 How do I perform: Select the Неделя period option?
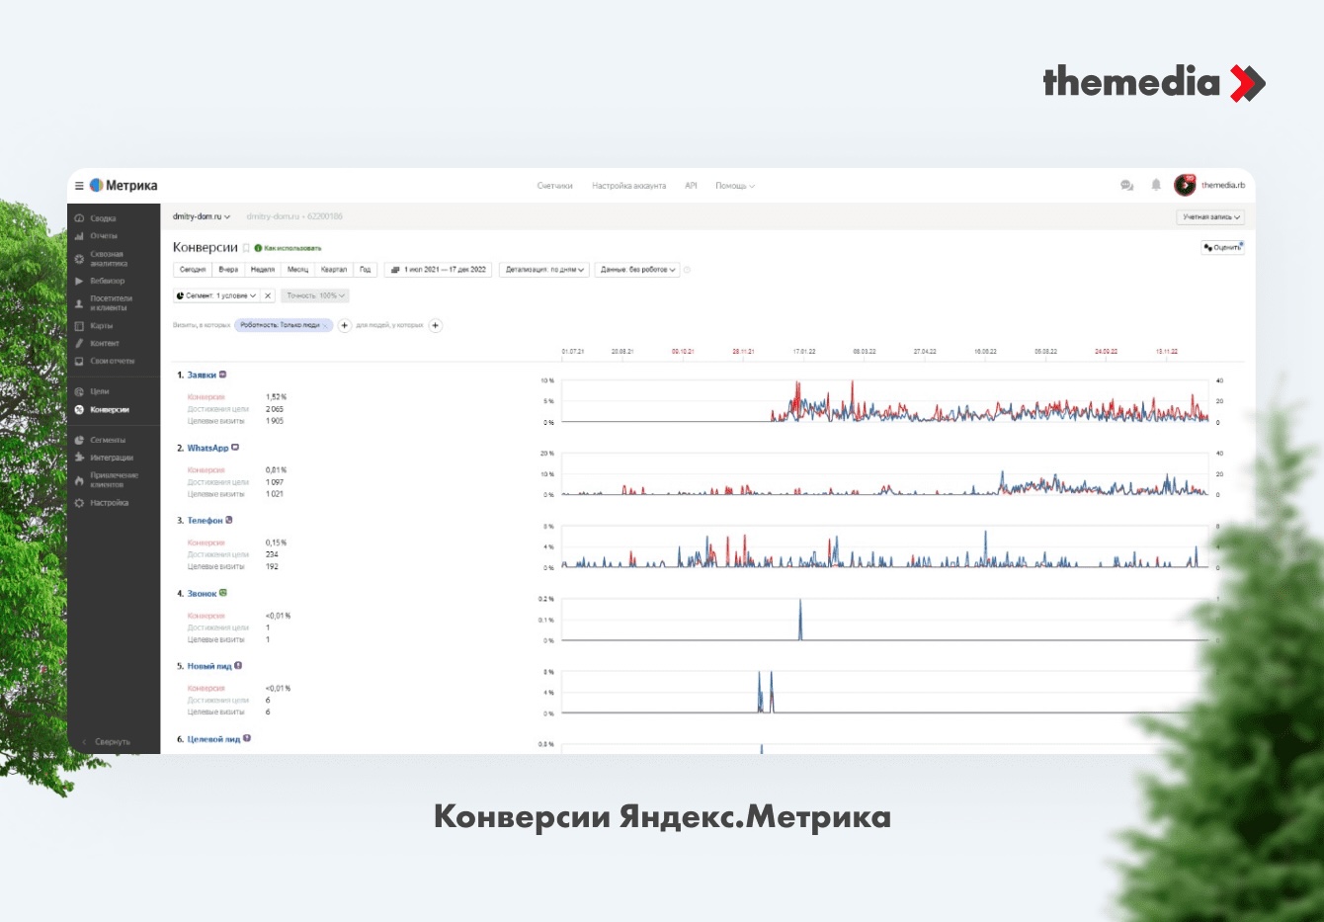click(x=263, y=269)
